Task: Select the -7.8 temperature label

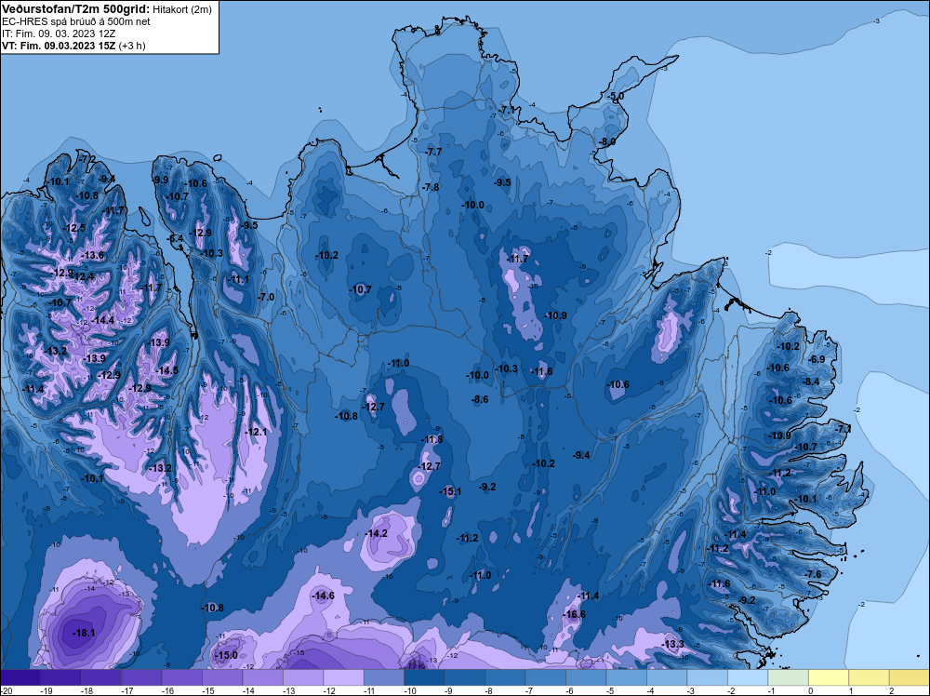Action: coord(432,187)
